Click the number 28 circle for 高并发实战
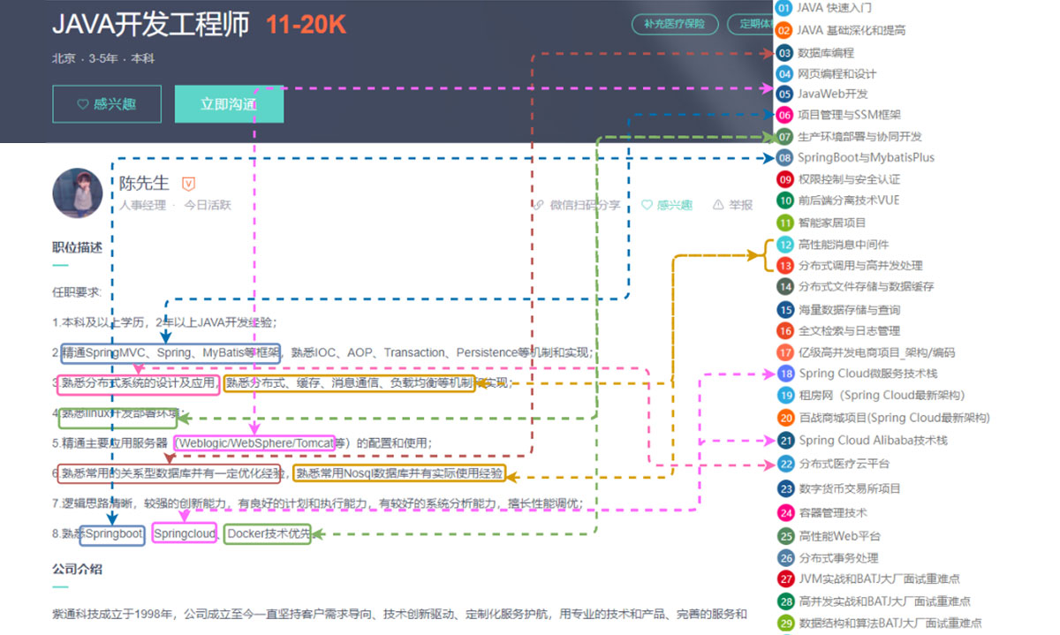 coord(786,601)
